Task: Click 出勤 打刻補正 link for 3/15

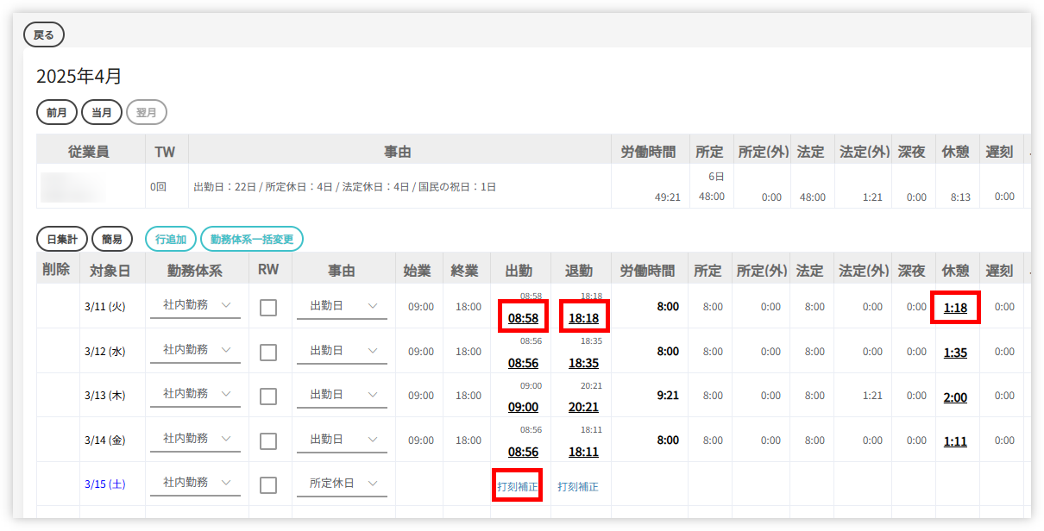Action: [x=518, y=486]
